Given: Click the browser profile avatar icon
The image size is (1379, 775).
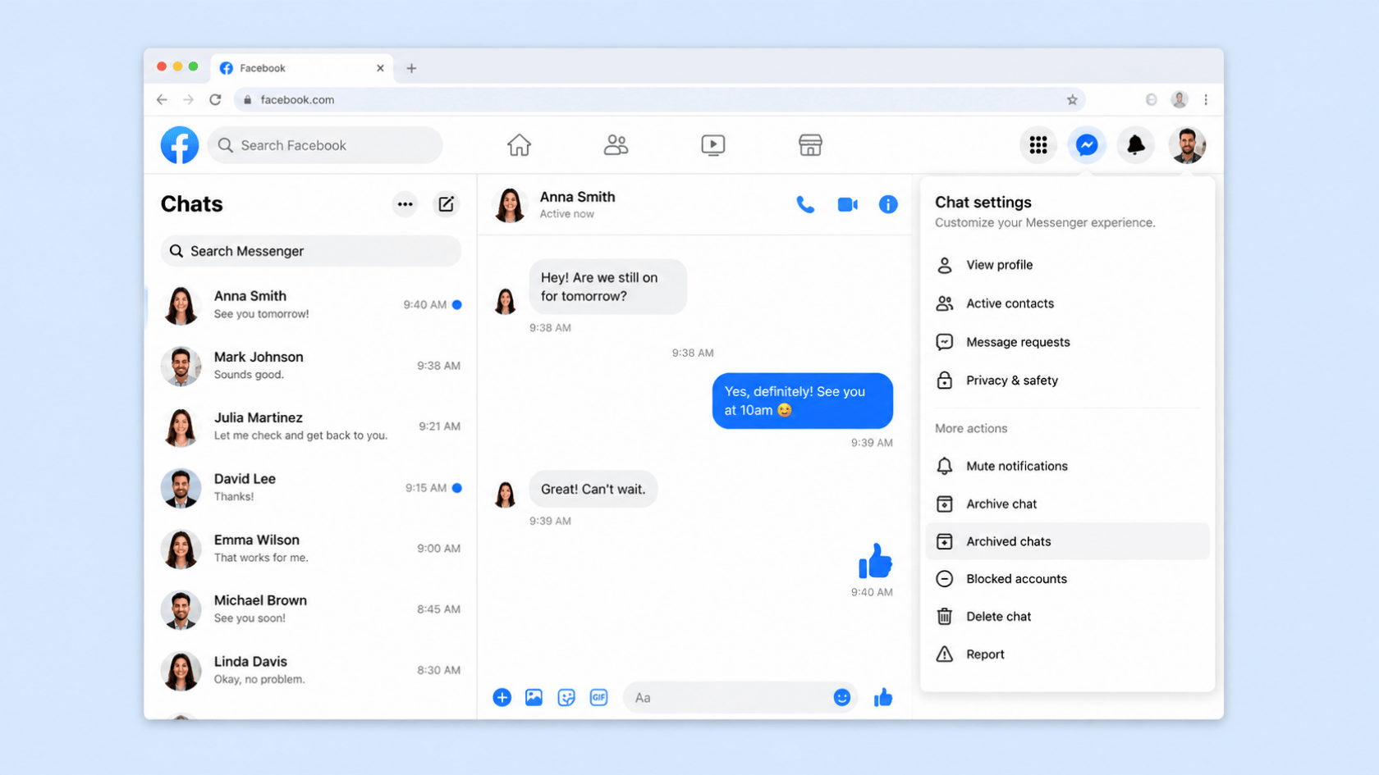Looking at the screenshot, I should [x=1180, y=100].
